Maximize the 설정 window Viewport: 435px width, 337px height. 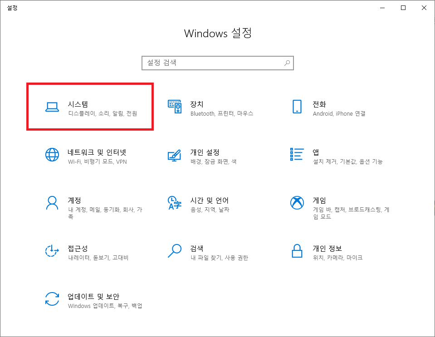coord(403,8)
